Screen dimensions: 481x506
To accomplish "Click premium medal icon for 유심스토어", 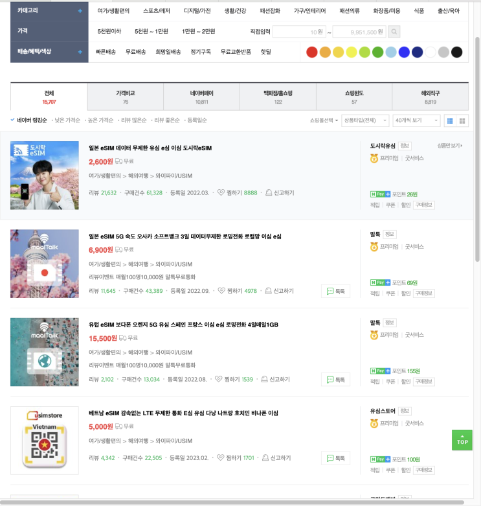I will pyautogui.click(x=374, y=423).
